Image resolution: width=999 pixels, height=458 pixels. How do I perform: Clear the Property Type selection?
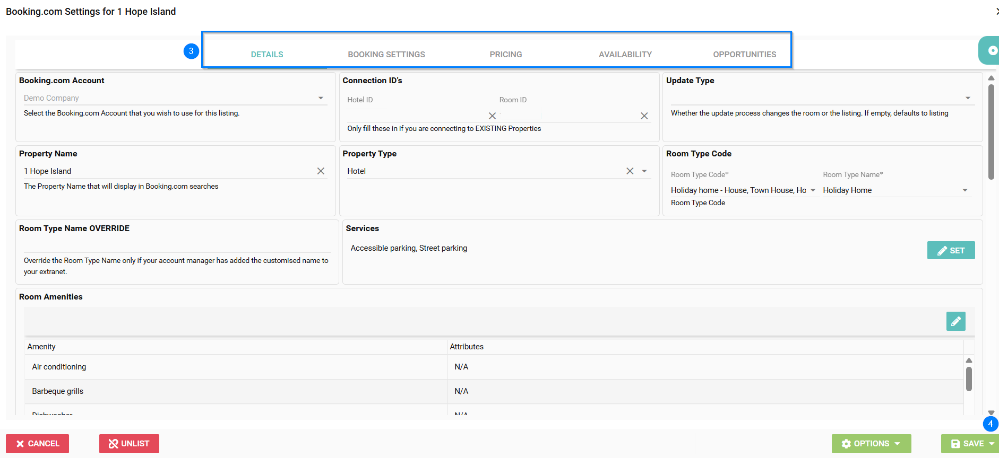click(x=630, y=171)
